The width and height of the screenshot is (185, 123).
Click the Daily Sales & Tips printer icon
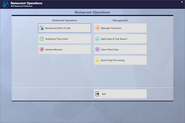pos(97,39)
